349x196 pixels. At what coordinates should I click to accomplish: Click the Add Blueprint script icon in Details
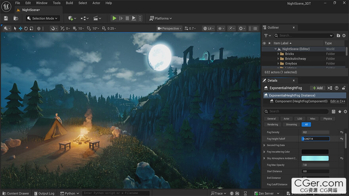coord(330,88)
